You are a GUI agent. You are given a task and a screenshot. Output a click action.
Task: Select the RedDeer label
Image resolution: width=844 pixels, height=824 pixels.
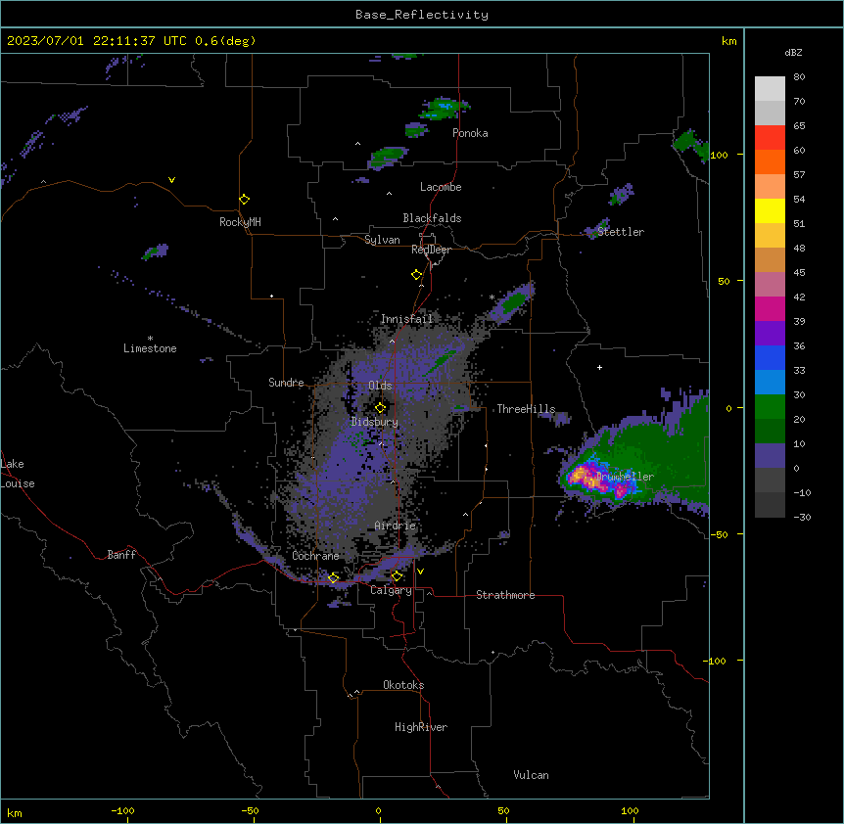coord(431,250)
